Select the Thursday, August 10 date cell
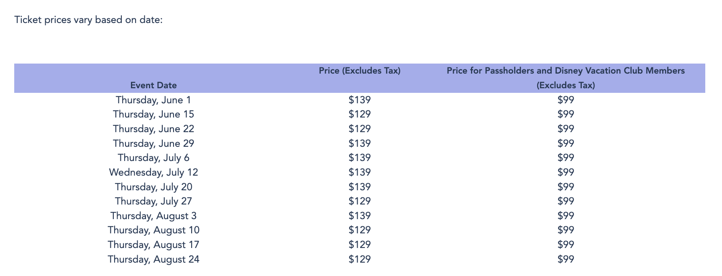The width and height of the screenshot is (722, 276). pyautogui.click(x=153, y=230)
